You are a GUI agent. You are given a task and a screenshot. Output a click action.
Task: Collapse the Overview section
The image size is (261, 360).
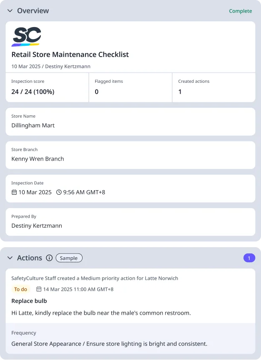pyautogui.click(x=10, y=11)
